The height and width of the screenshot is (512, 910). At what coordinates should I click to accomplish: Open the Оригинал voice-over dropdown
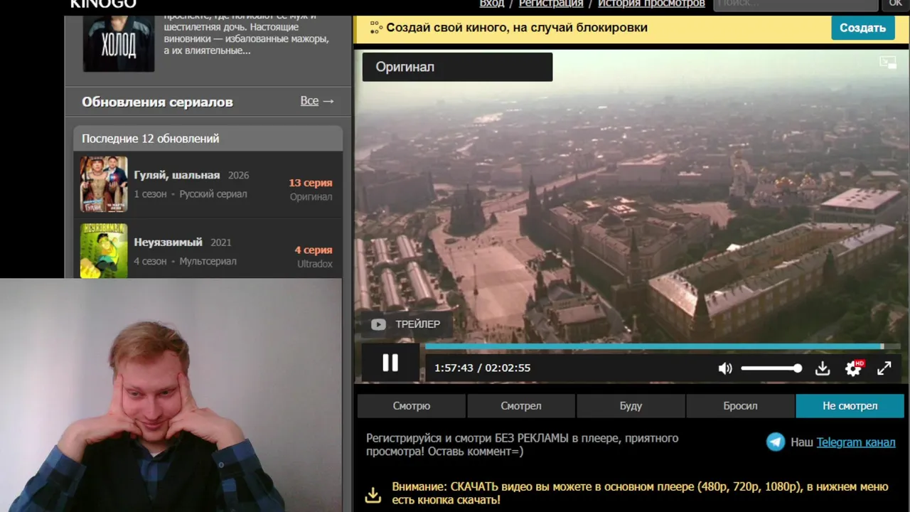click(457, 67)
